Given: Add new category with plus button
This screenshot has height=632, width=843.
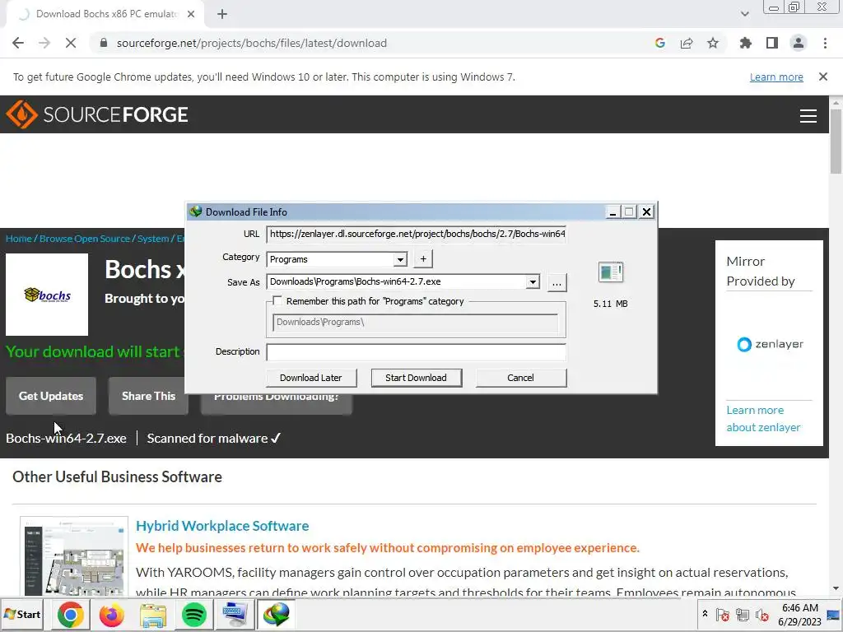Looking at the screenshot, I should (423, 259).
